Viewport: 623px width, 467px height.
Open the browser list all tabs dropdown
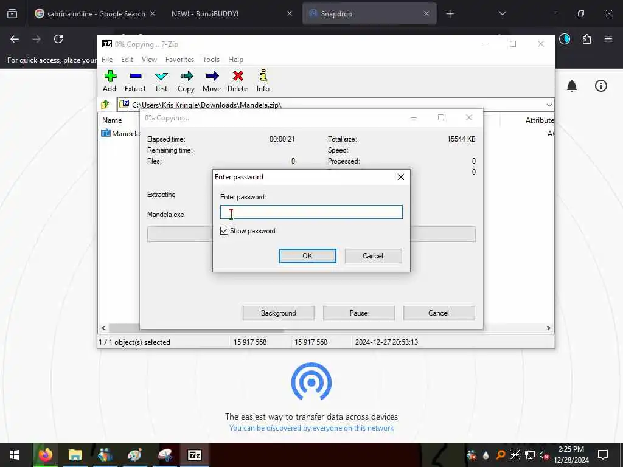tap(502, 13)
